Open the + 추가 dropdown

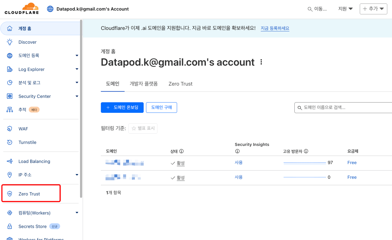(x=374, y=9)
